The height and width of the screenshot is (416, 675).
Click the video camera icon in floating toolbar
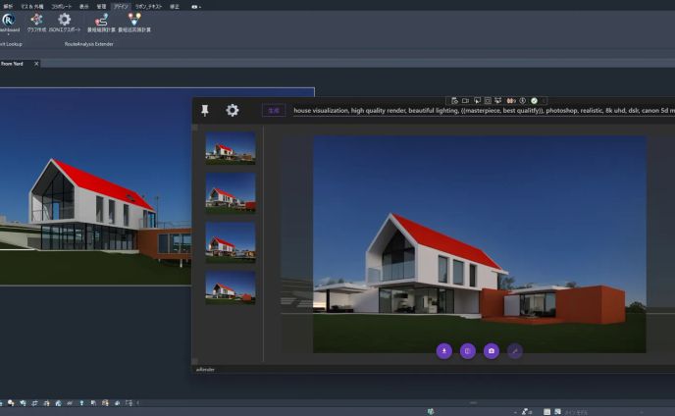point(465,101)
